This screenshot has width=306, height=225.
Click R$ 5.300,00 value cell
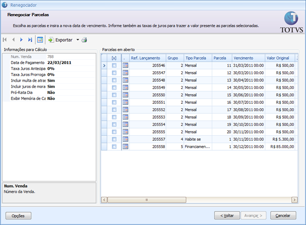click(280, 139)
